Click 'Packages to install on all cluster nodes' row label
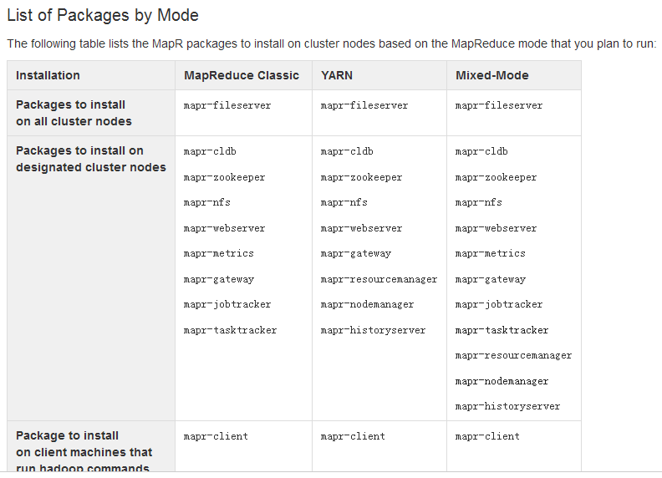 click(74, 113)
